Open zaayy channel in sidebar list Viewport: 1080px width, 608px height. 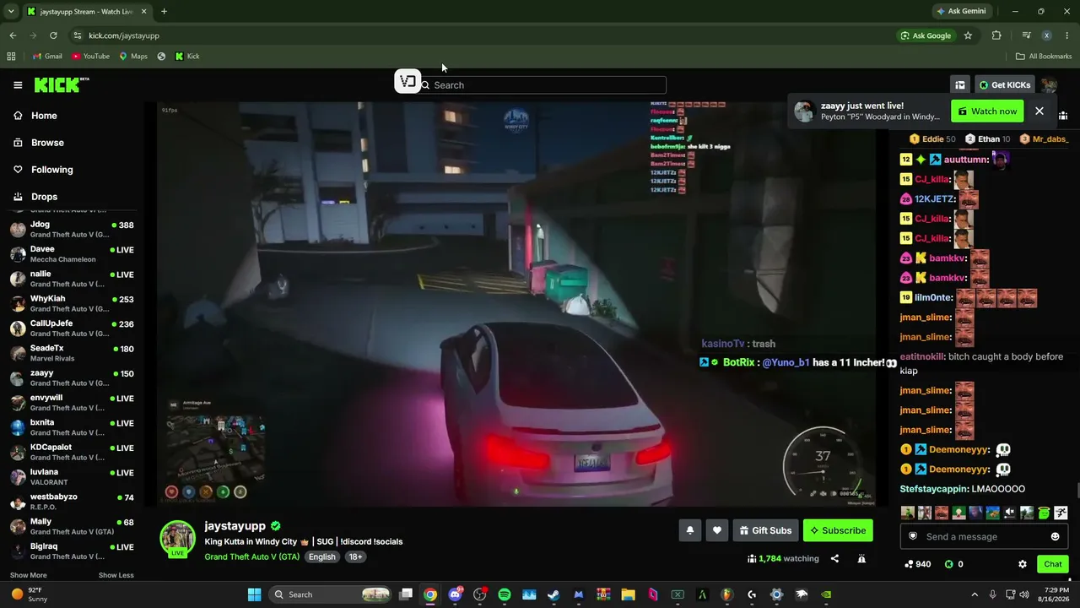pos(72,378)
